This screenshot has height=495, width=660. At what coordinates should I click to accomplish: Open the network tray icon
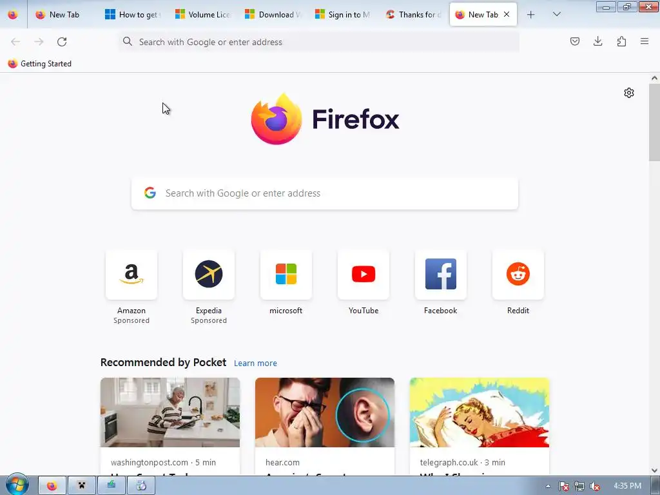pos(579,486)
